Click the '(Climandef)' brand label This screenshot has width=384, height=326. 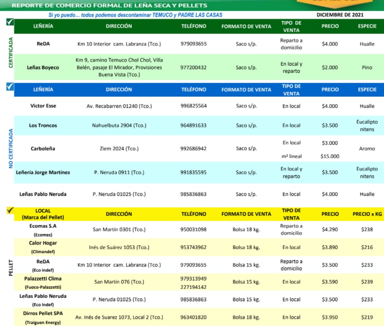tap(43, 252)
